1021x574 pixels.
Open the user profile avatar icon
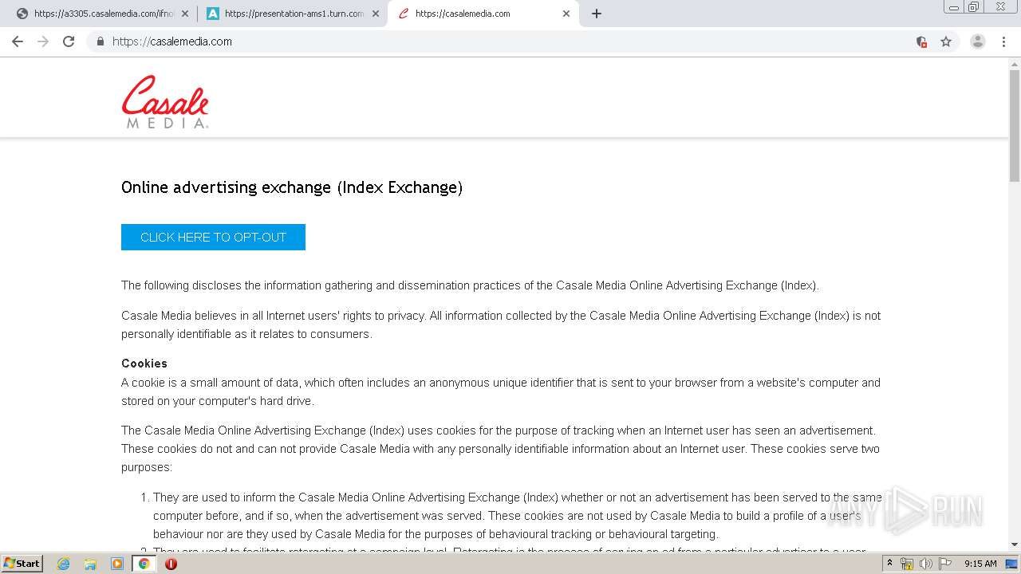(x=977, y=41)
